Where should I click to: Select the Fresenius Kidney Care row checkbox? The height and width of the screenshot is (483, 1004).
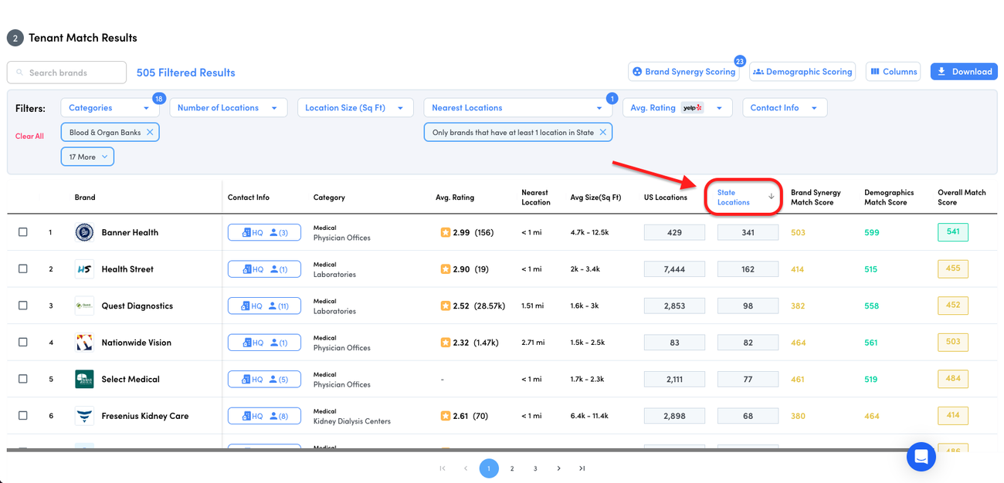coord(22,416)
